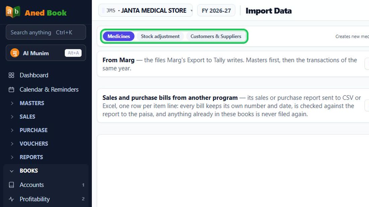Click the Sales and purchase bills import card
The height and width of the screenshot is (207, 369).
(233, 106)
